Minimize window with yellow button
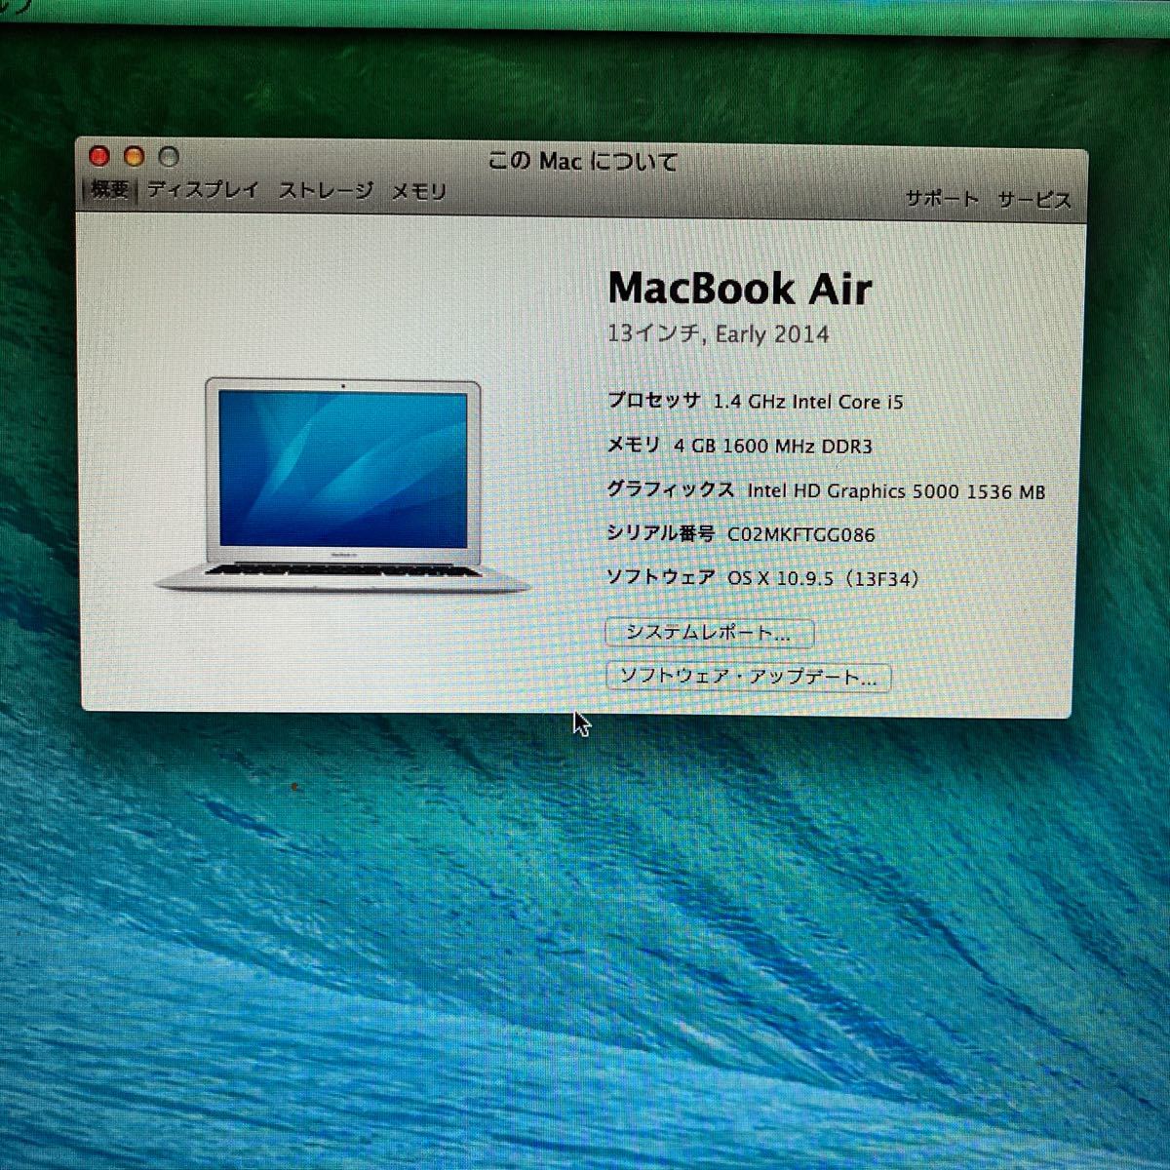 point(134,156)
